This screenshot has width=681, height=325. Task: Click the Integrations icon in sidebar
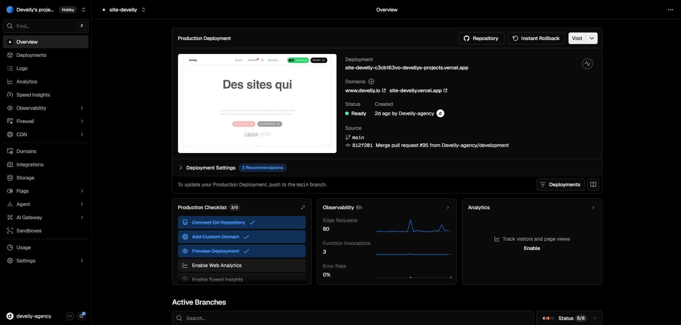click(10, 164)
